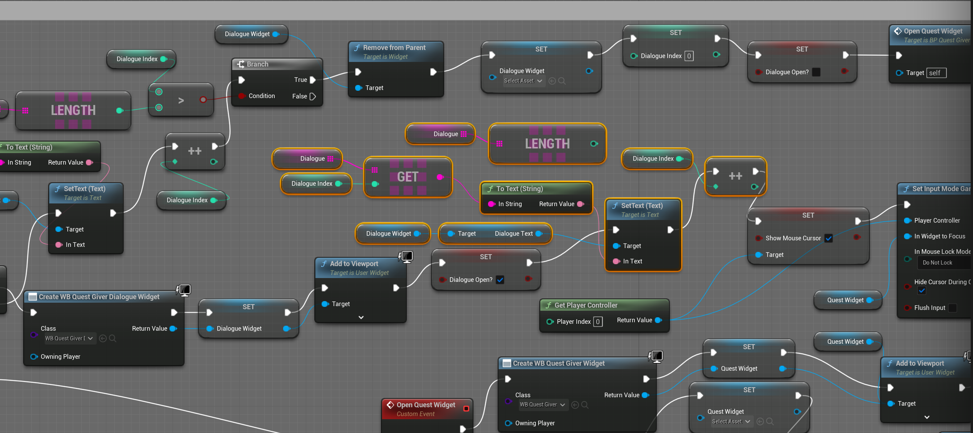973x433 pixels.
Task: Click the False execution pin on the Branch node
Action: tap(313, 97)
